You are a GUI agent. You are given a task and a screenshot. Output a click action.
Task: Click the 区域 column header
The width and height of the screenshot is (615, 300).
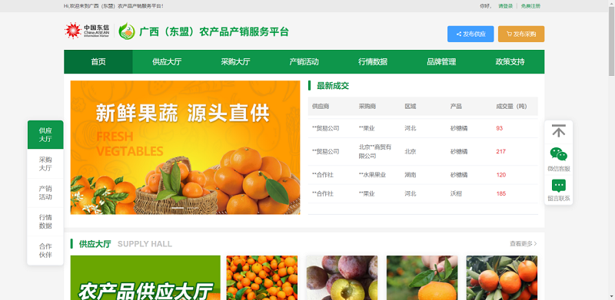coord(411,107)
